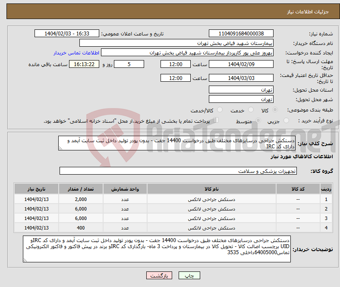Select the remaining time 16:13:22 field
The width and height of the screenshot is (340, 287).
coord(86,64)
